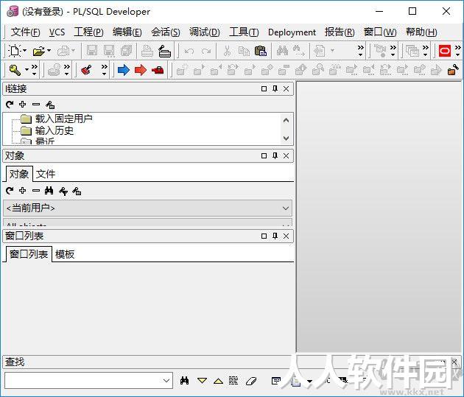Open the 查找 search text dropdown
This screenshot has height=397, width=464.
pos(166,381)
